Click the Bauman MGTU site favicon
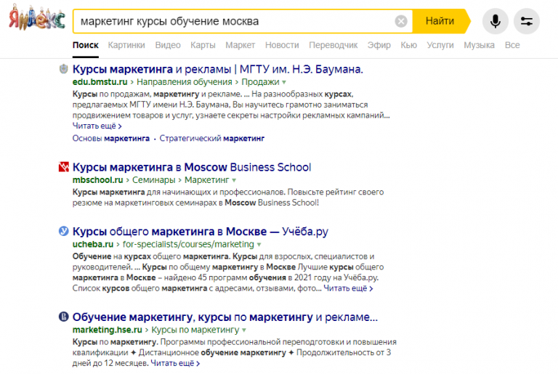558x374 pixels. point(63,70)
